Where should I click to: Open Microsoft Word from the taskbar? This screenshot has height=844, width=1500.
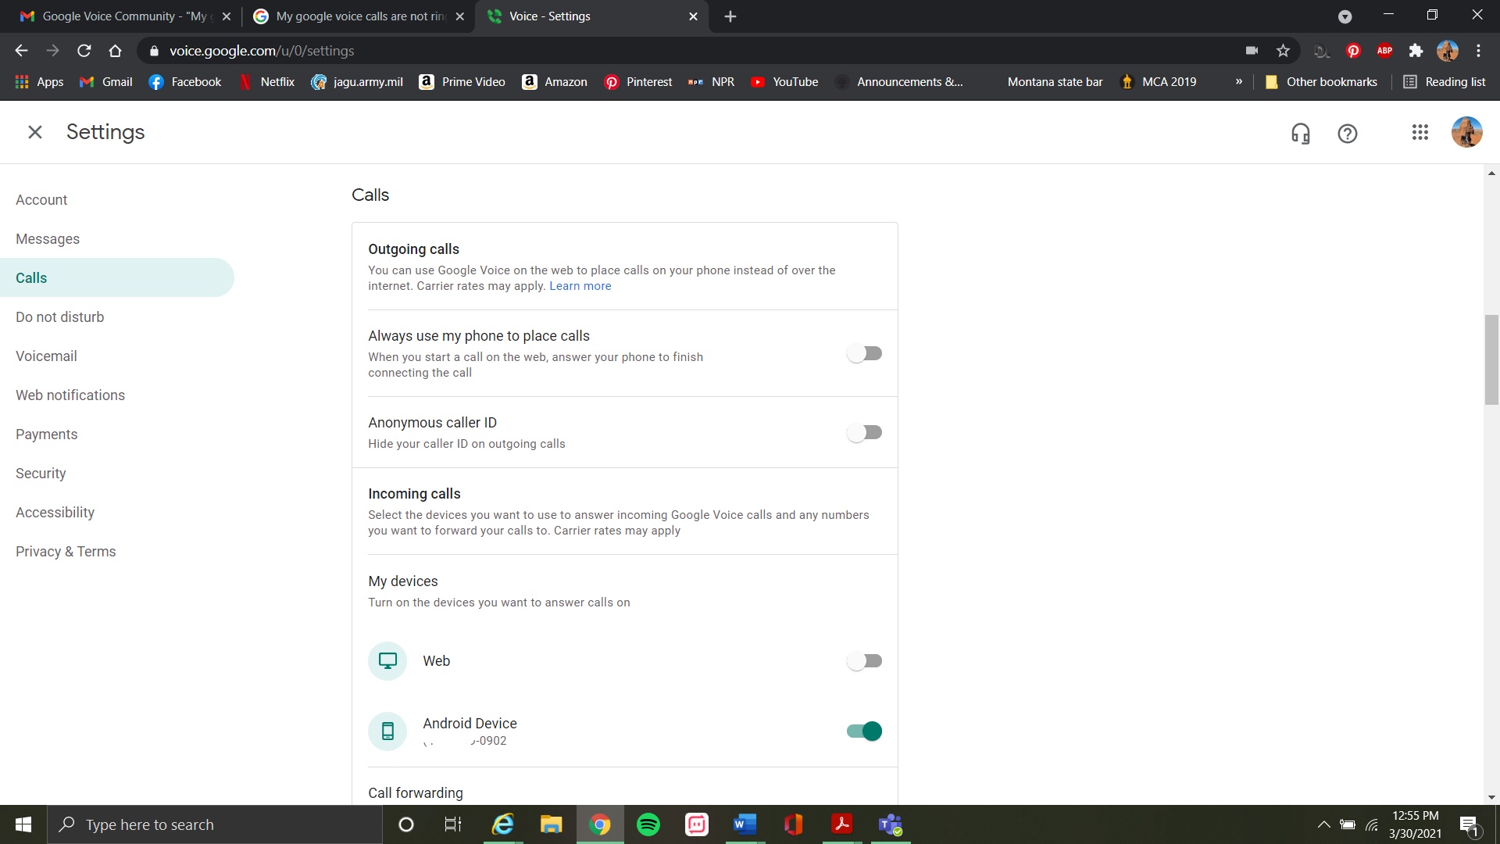point(745,824)
